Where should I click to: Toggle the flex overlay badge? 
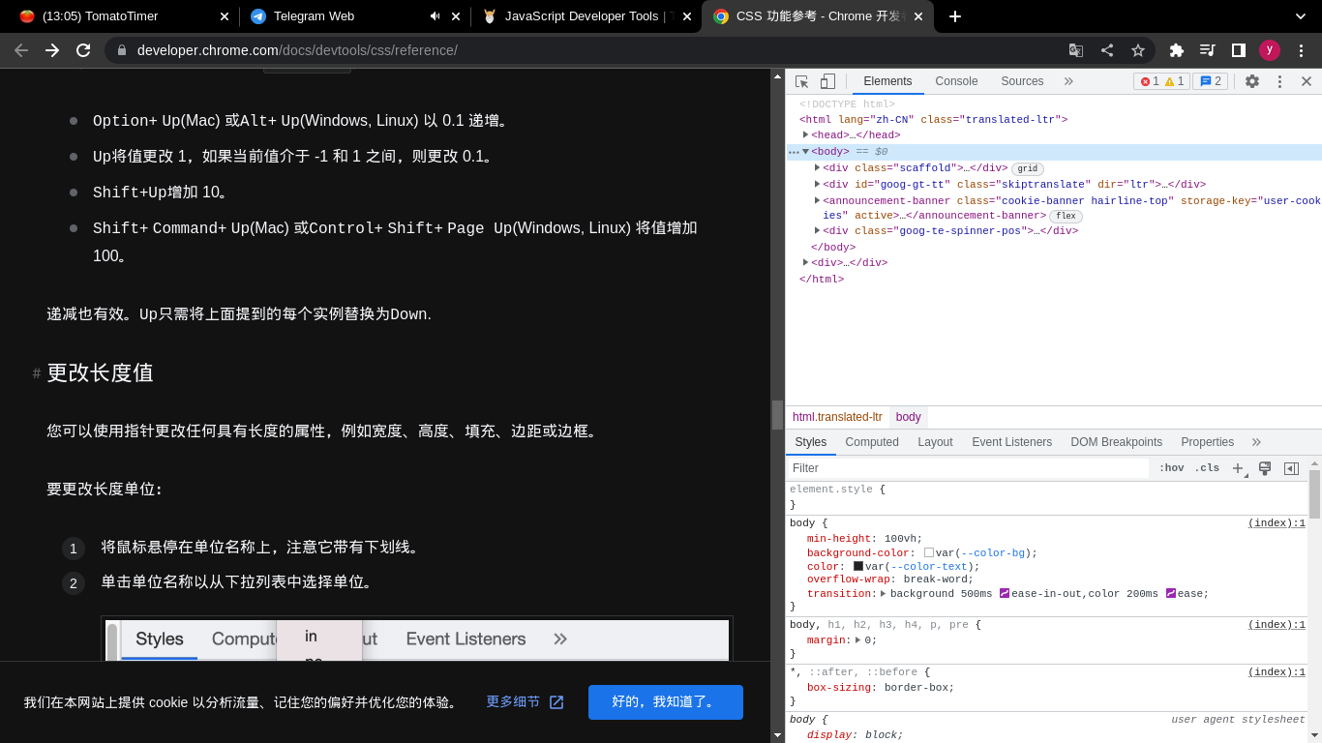point(1066,216)
